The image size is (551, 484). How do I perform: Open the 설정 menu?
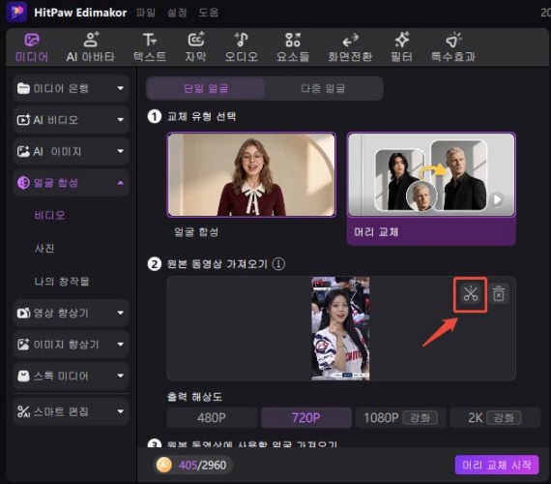(177, 13)
